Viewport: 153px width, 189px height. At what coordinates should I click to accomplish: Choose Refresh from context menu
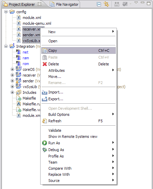tap(78, 121)
